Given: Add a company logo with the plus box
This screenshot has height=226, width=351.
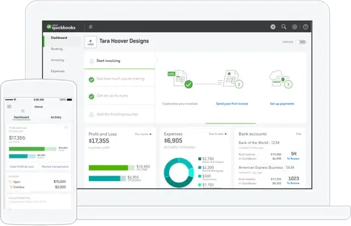Looking at the screenshot, I should pyautogui.click(x=91, y=42).
